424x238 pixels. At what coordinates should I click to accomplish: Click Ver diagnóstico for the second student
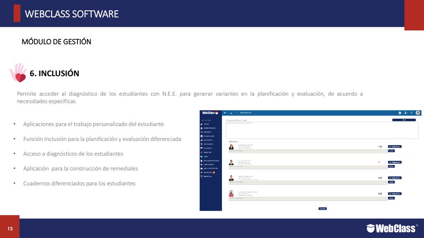[395, 162]
